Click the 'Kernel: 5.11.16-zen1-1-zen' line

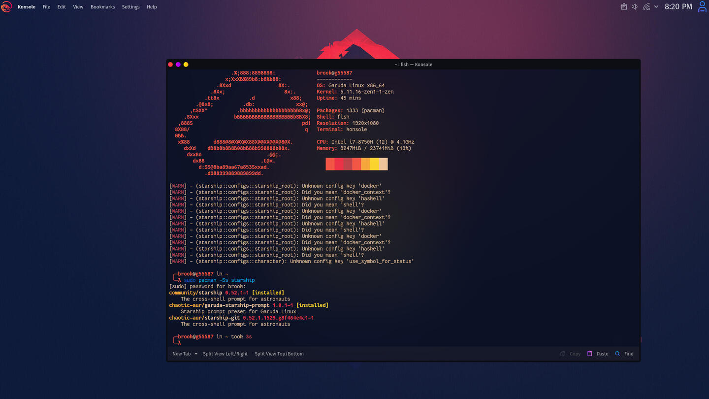[355, 92]
